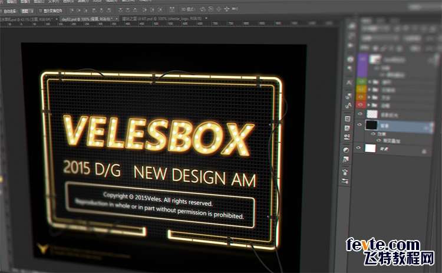Select the 3D Rotate mode icon
This screenshot has height=273, width=442.
[x=202, y=9]
